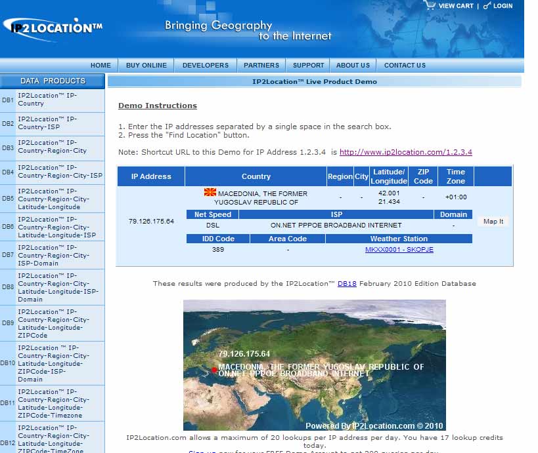This screenshot has height=453, width=538.
Task: Open shortcut URL ip2location.com/1.2.3.4
Action: pos(405,152)
